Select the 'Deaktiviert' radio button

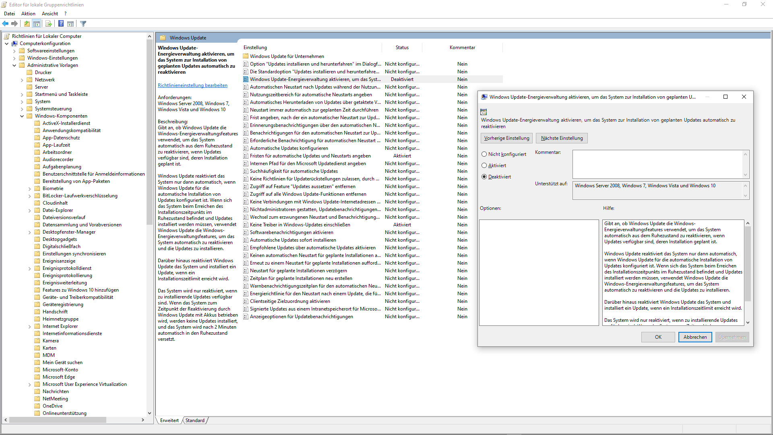click(x=484, y=177)
